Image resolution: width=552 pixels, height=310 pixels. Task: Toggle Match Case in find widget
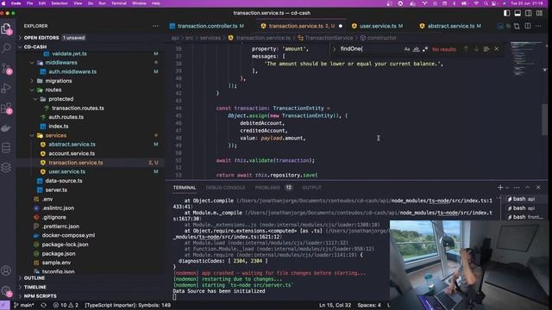point(407,49)
